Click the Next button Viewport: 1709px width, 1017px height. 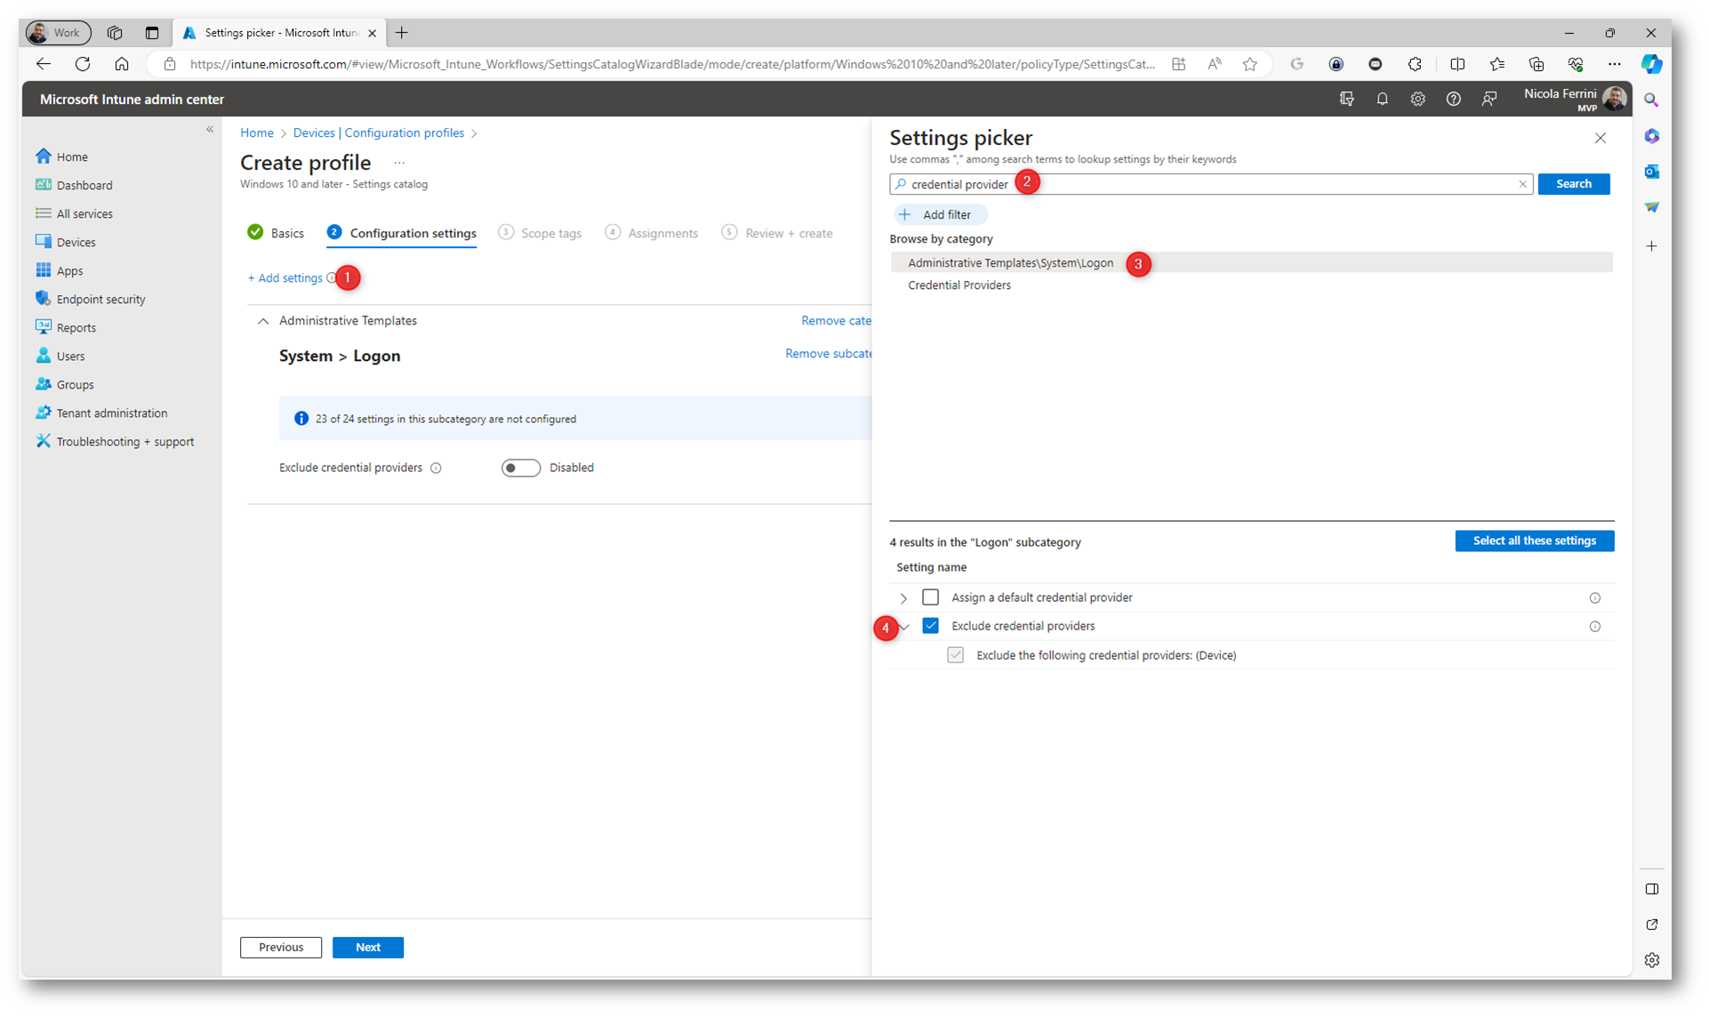click(368, 947)
